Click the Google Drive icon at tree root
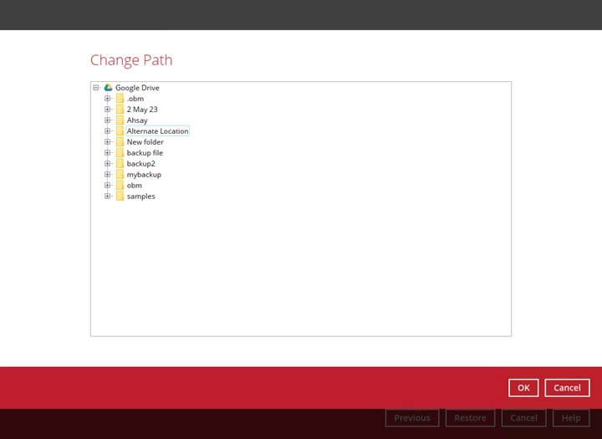 point(108,88)
